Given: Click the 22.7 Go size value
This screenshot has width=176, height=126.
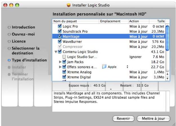Looking at the screenshot, I should 158,67.
